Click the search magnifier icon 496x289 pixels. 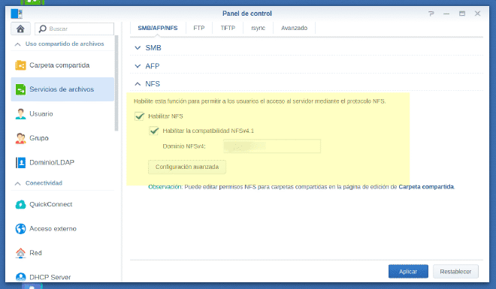[42, 29]
